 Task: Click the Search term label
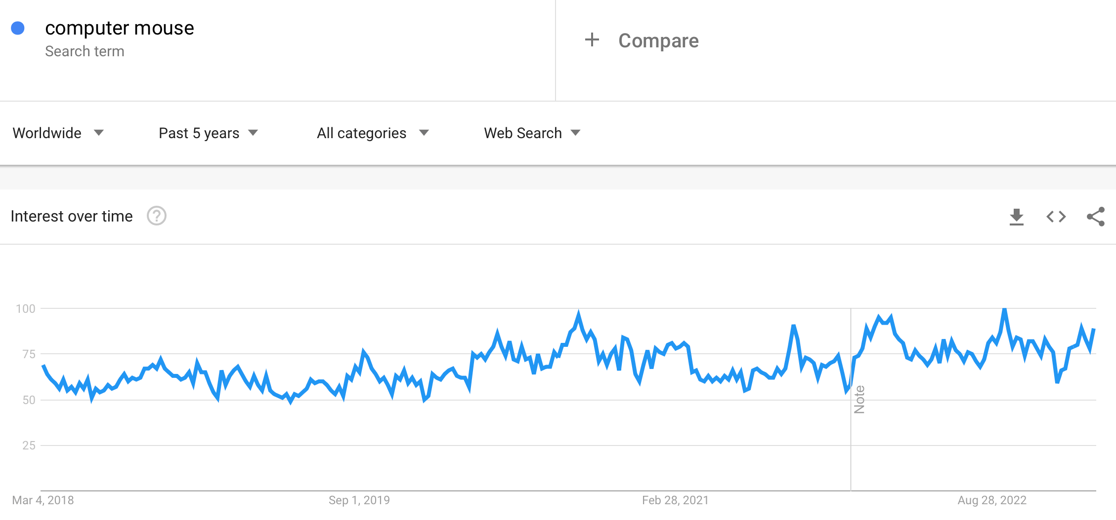[x=85, y=51]
